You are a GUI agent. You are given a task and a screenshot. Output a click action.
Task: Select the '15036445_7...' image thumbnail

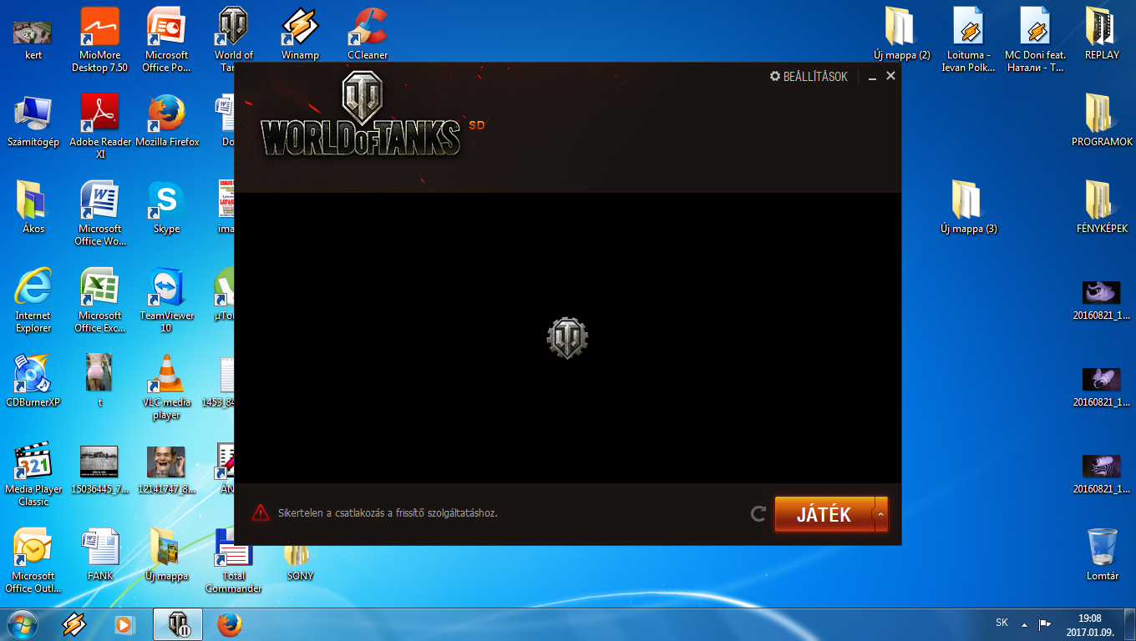(100, 469)
